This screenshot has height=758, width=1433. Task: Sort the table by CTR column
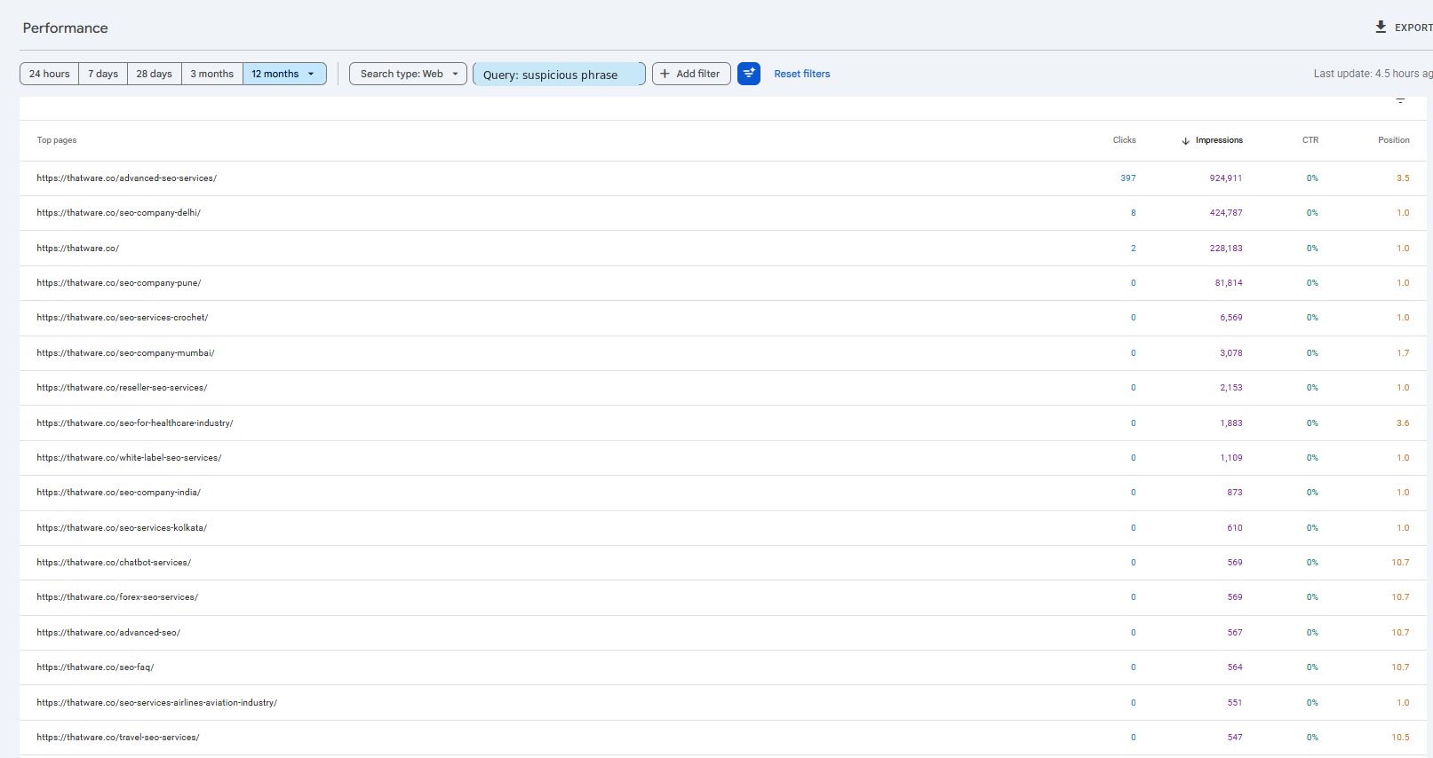pos(1310,140)
